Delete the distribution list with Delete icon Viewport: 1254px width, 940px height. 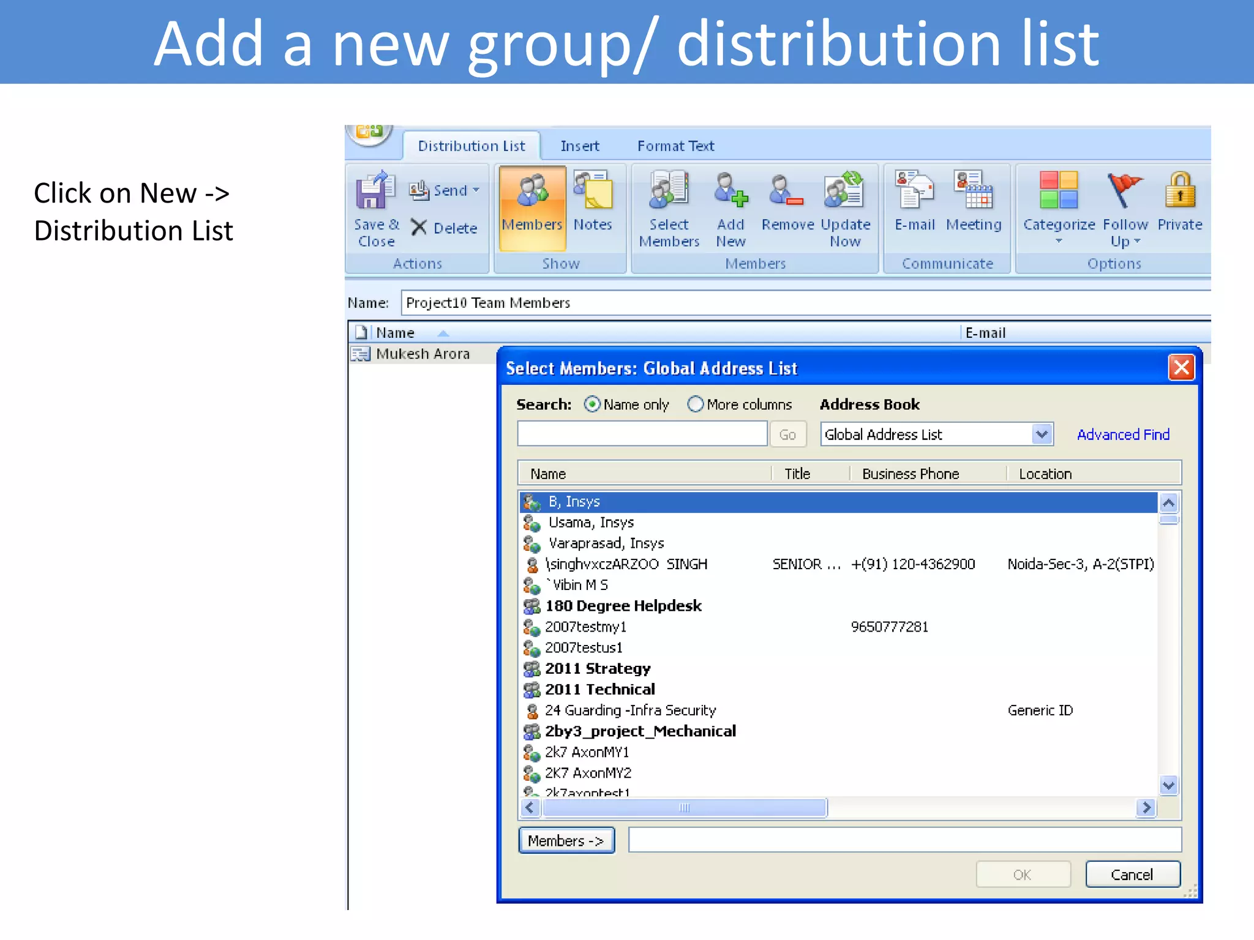(x=419, y=228)
